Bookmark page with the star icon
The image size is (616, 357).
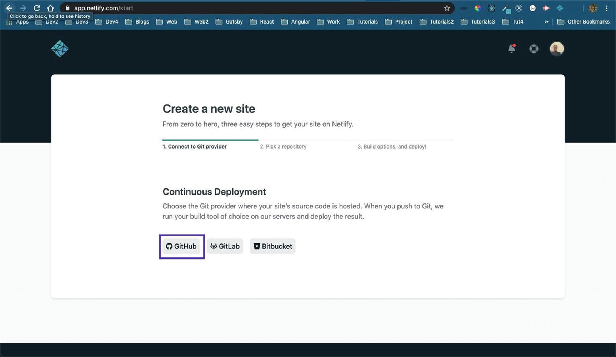(447, 8)
